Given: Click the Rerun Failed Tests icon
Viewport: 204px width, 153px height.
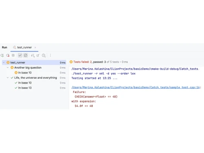Looking at the screenshot, I should 8,55.
